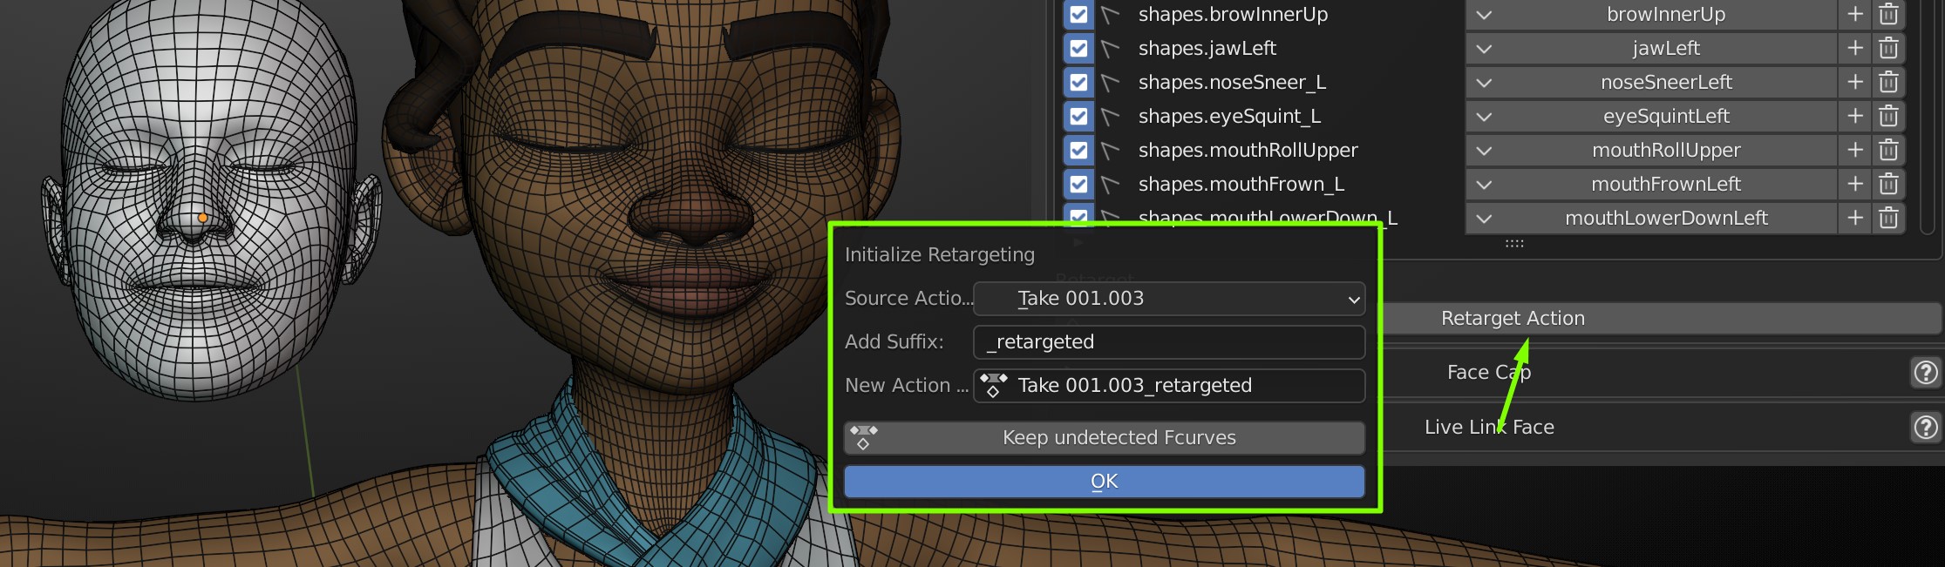Image resolution: width=1945 pixels, height=567 pixels.
Task: Expand mouthLowerDownLeft target dropdown arrow
Action: (x=1483, y=218)
